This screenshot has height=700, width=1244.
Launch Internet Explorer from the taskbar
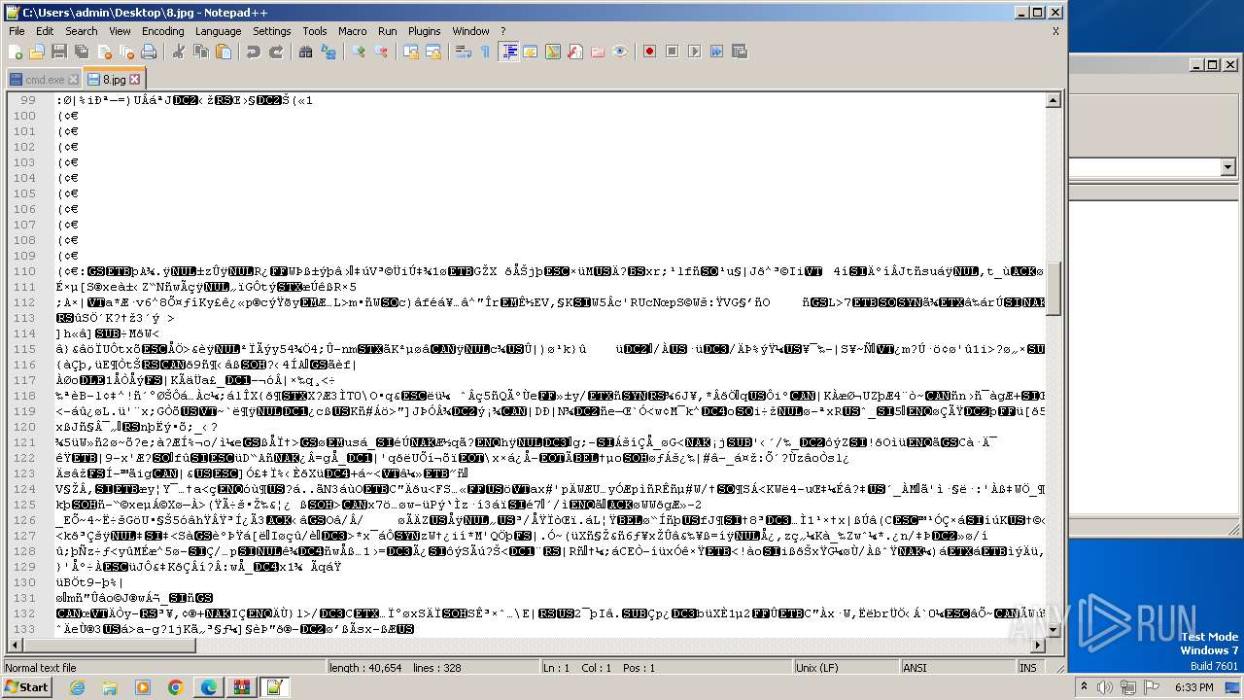[x=77, y=687]
